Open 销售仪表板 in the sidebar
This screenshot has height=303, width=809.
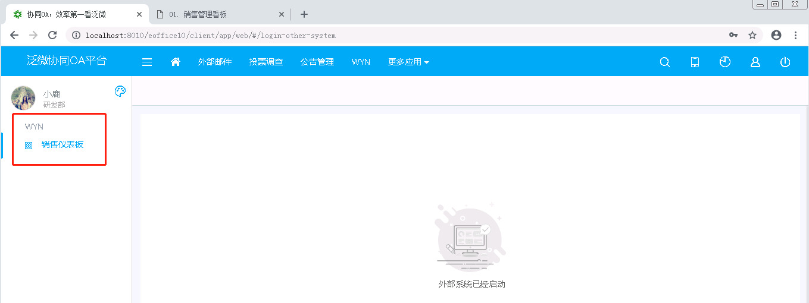63,144
